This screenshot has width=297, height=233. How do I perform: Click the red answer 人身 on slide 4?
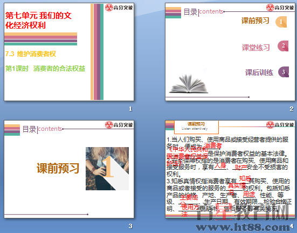(220, 166)
